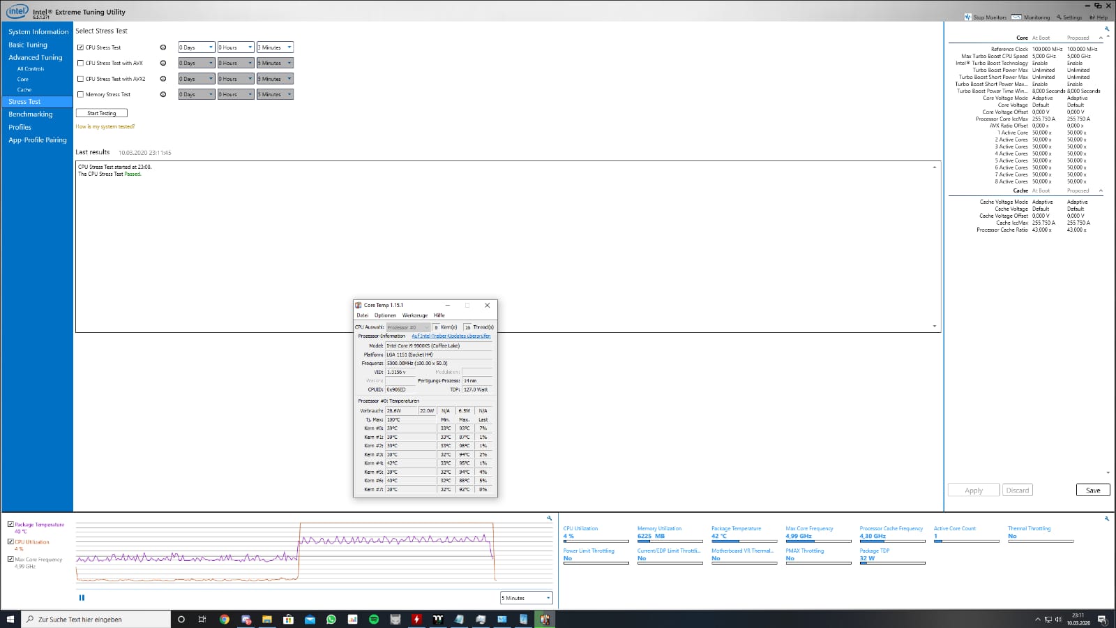Image resolution: width=1116 pixels, height=628 pixels.
Task: Pause the monitoring graph
Action: pyautogui.click(x=82, y=597)
